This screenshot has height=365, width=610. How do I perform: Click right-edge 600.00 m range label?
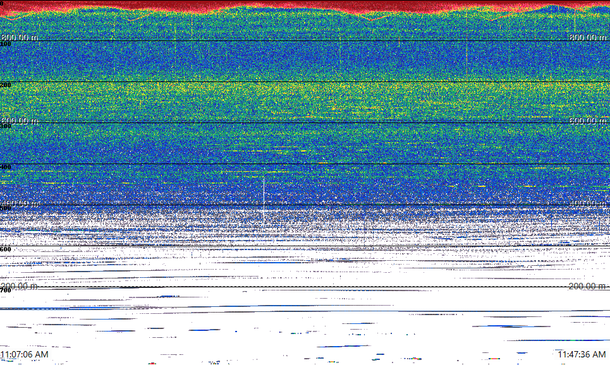587,121
